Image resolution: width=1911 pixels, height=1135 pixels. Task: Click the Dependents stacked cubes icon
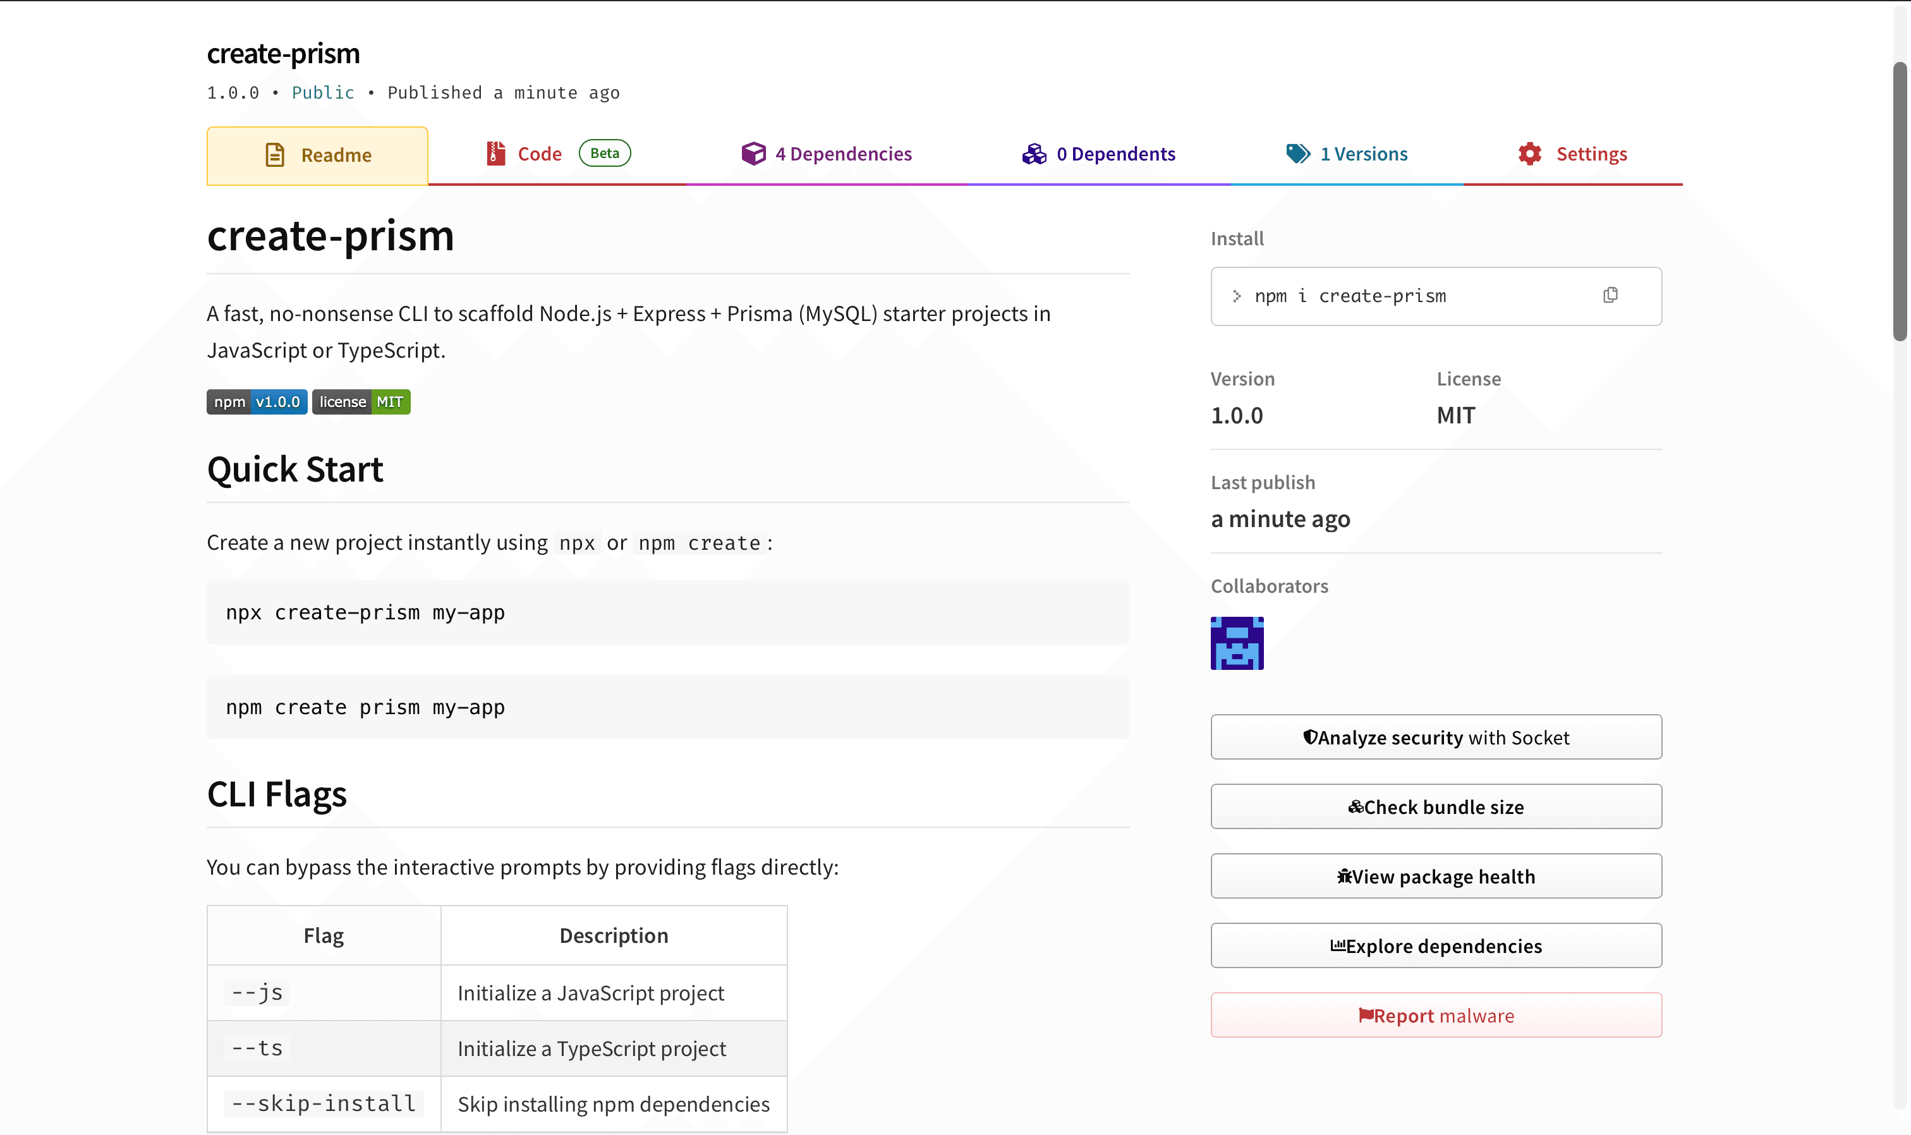1034,154
